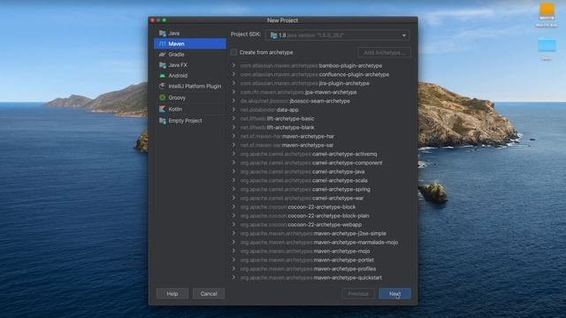Click the Gradle elephant icon
The image size is (566, 318).
163,55
